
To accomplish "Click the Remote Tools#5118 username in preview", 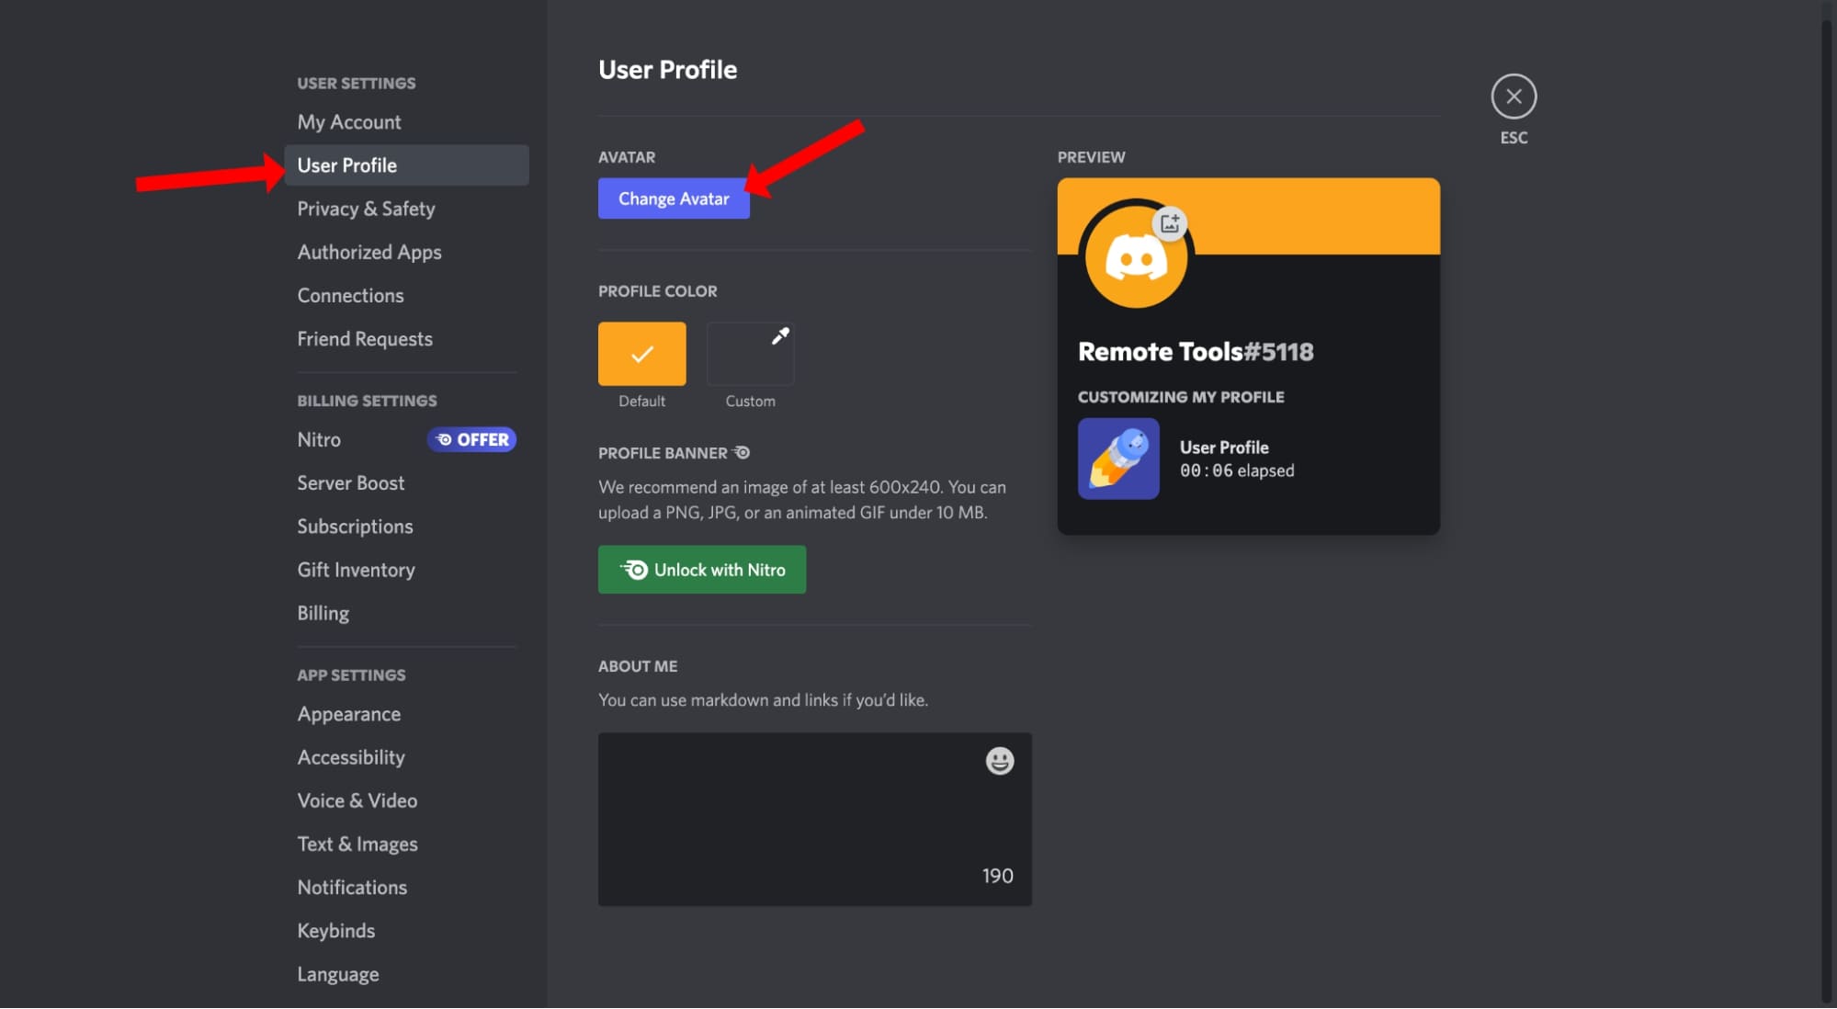I will point(1196,352).
